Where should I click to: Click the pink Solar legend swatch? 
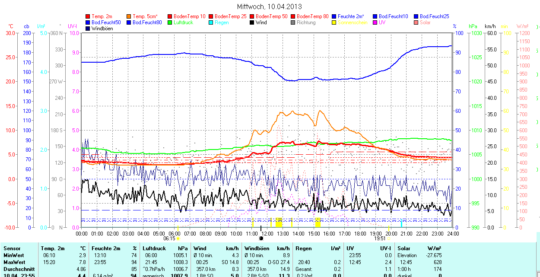(x=416, y=22)
